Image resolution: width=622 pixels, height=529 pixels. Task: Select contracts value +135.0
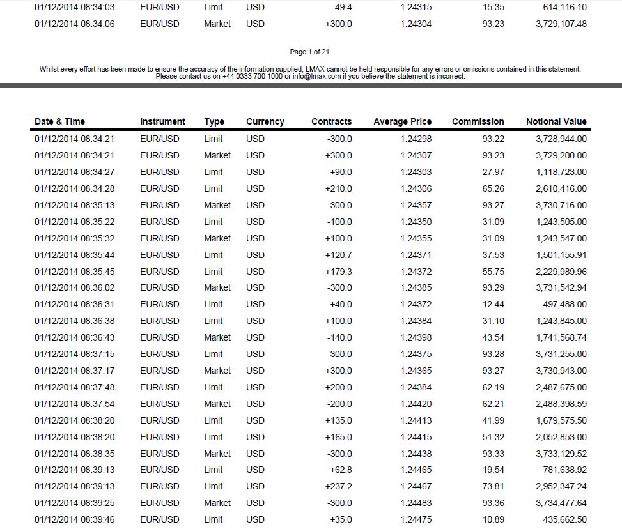[338, 421]
